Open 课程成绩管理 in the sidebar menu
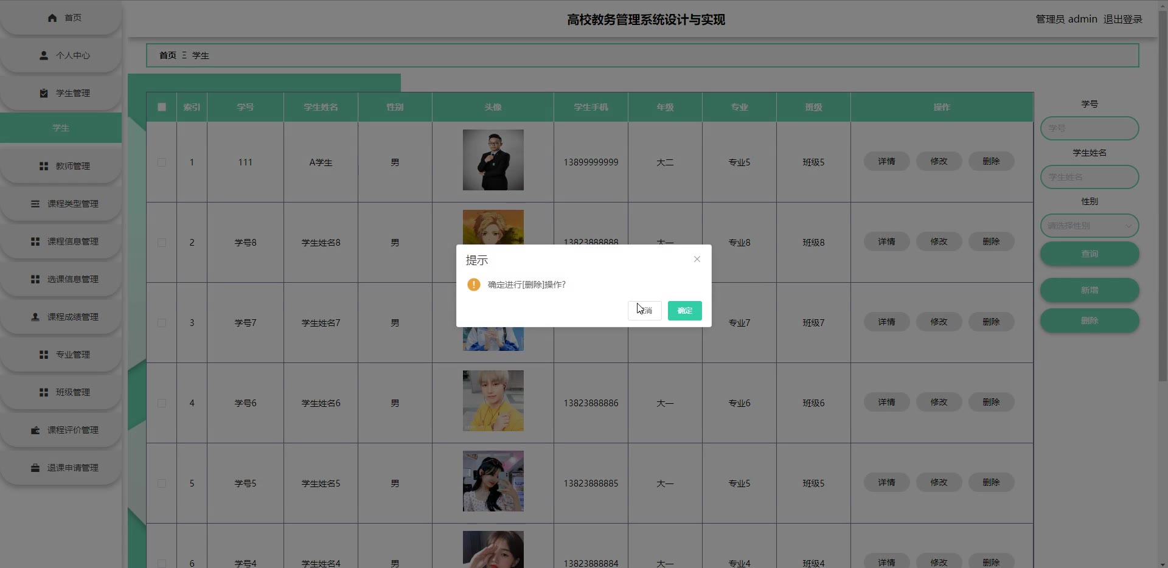Image resolution: width=1168 pixels, height=568 pixels. tap(61, 317)
